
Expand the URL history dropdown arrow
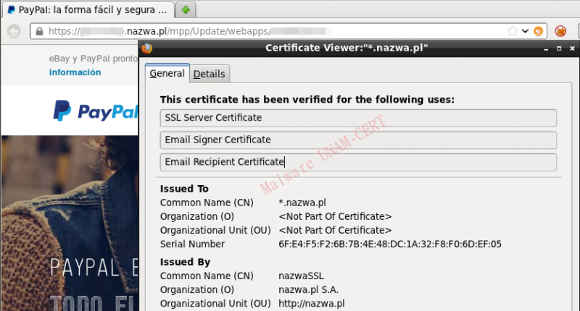coord(524,31)
